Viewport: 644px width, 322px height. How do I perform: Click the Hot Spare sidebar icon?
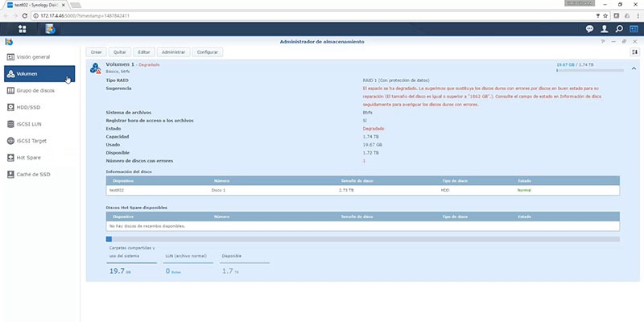coord(10,158)
